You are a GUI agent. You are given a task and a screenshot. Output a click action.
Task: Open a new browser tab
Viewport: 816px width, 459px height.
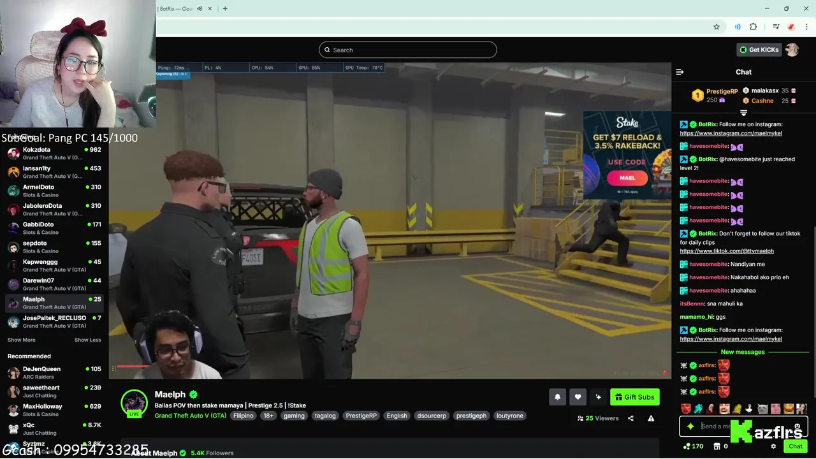225,8
